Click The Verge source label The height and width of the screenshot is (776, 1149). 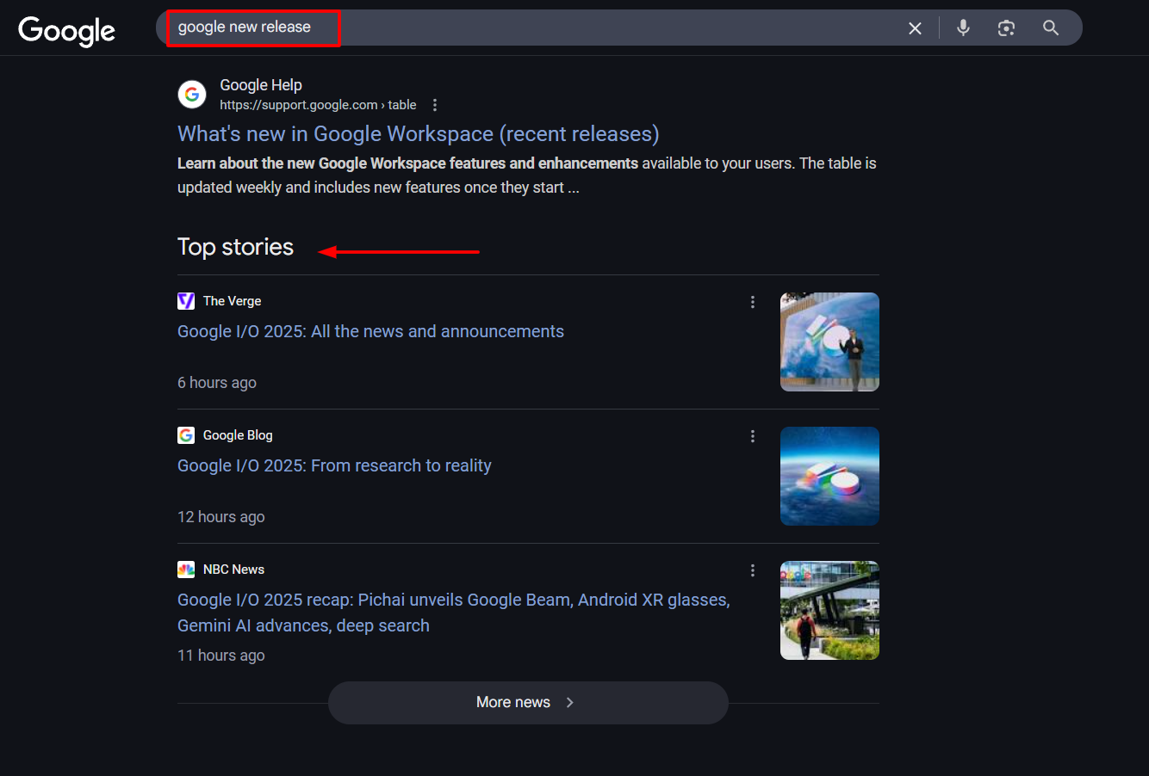click(x=232, y=301)
